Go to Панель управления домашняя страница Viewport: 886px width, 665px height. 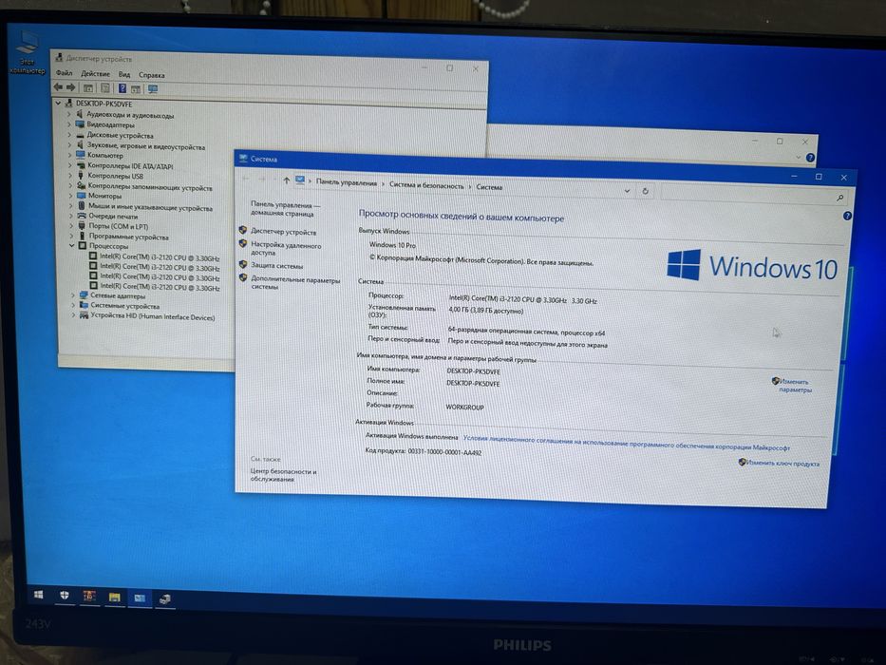pyautogui.click(x=285, y=209)
